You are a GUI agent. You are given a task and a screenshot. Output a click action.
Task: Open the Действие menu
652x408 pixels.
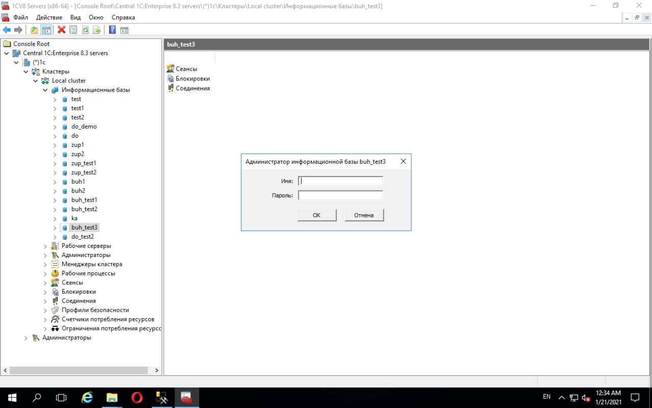pyautogui.click(x=49, y=17)
